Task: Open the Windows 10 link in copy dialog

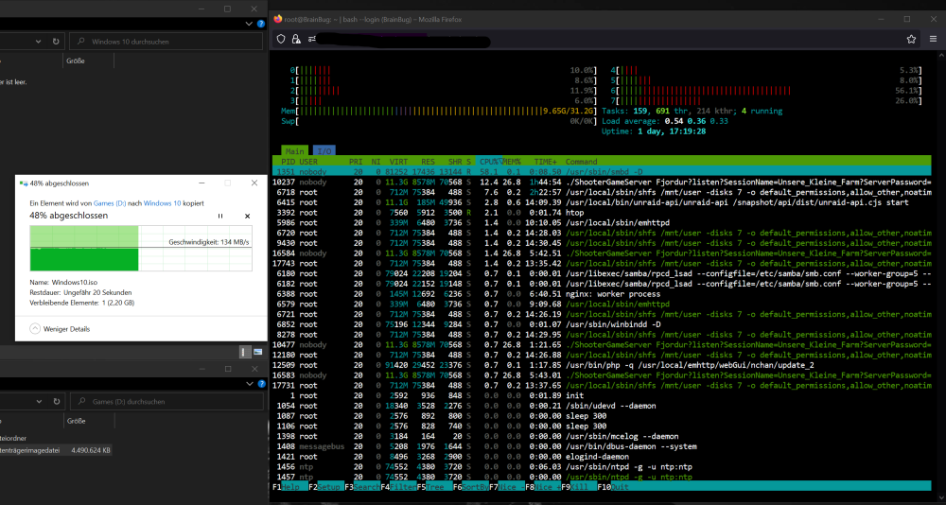Action: [x=163, y=204]
